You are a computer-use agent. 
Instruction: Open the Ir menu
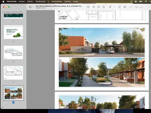pos(48,2)
